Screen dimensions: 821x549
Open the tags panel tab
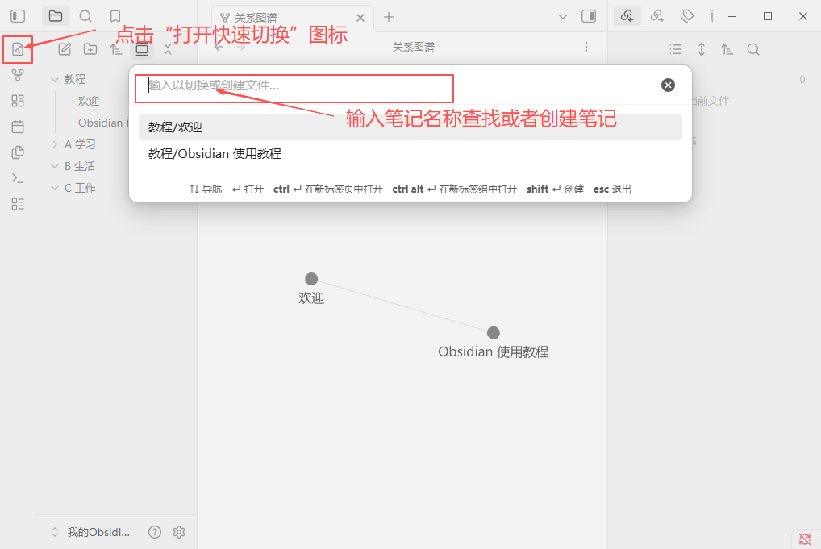pos(686,16)
